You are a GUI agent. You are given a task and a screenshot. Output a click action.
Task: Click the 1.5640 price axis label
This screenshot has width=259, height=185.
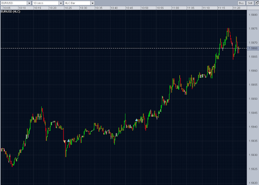coord(253,127)
